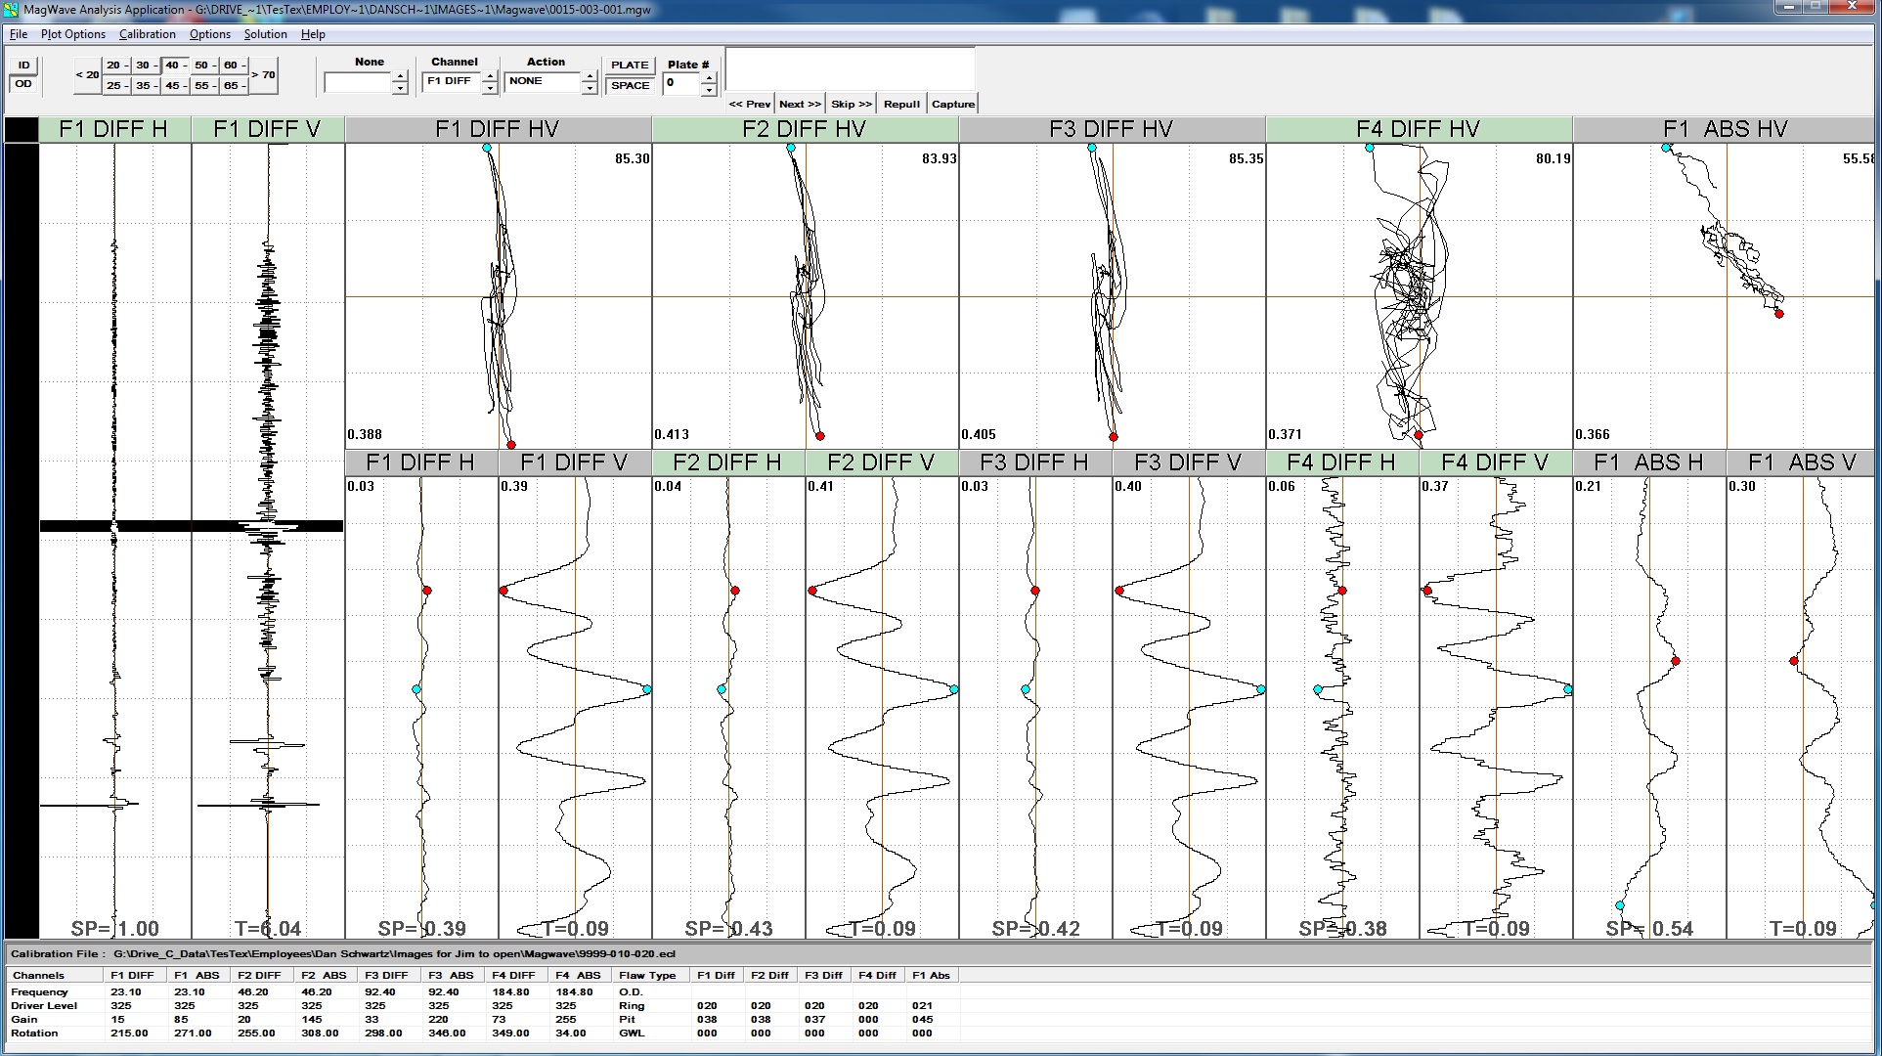Click the 'Next >>' button
Image resolution: width=1882 pixels, height=1056 pixels.
[x=800, y=104]
